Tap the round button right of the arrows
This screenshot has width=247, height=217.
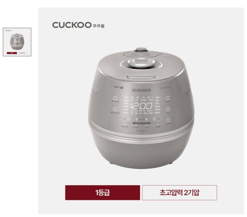click(x=154, y=119)
